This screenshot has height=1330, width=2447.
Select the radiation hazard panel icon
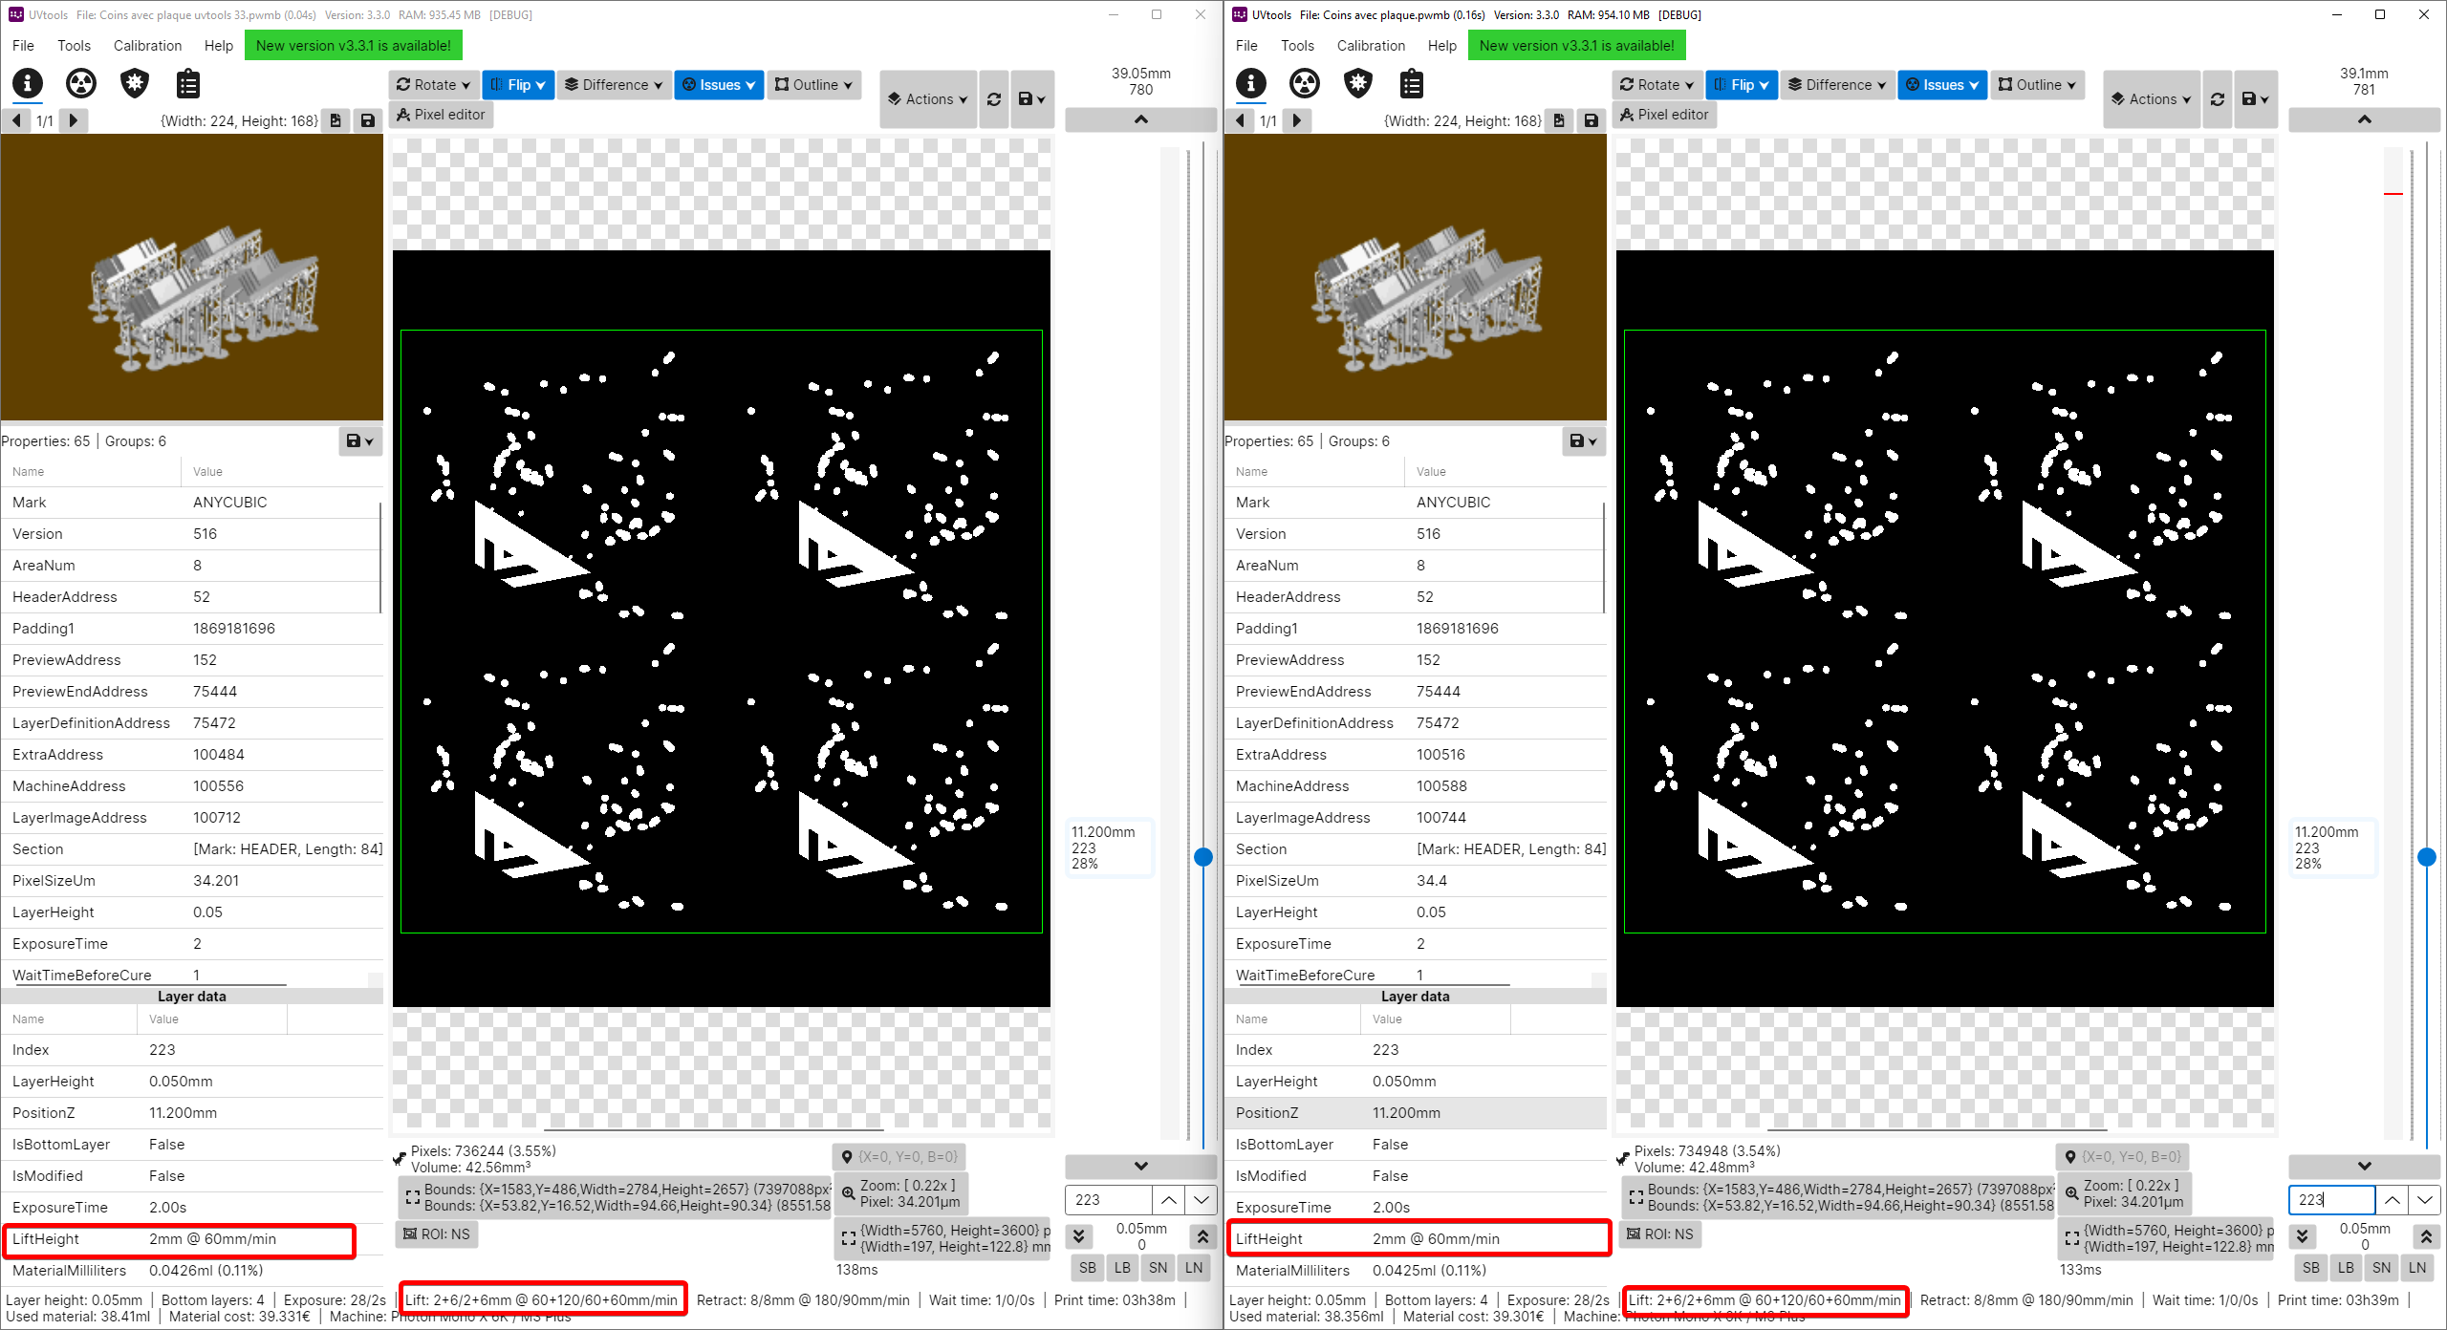(x=81, y=84)
